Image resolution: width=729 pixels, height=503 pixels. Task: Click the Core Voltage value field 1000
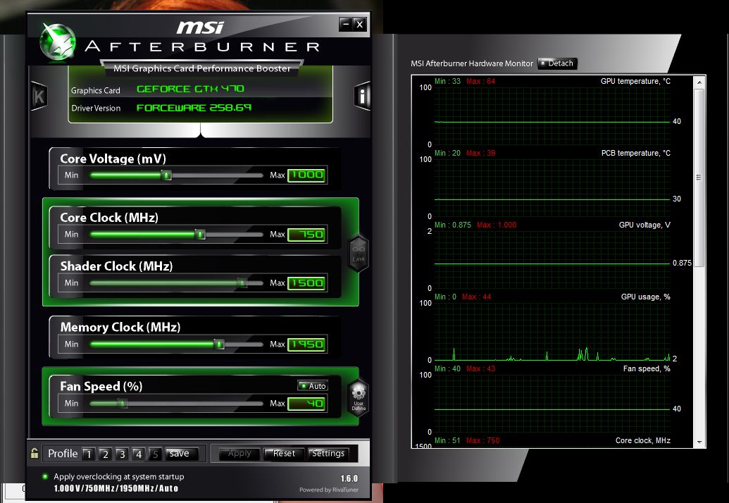(x=307, y=175)
